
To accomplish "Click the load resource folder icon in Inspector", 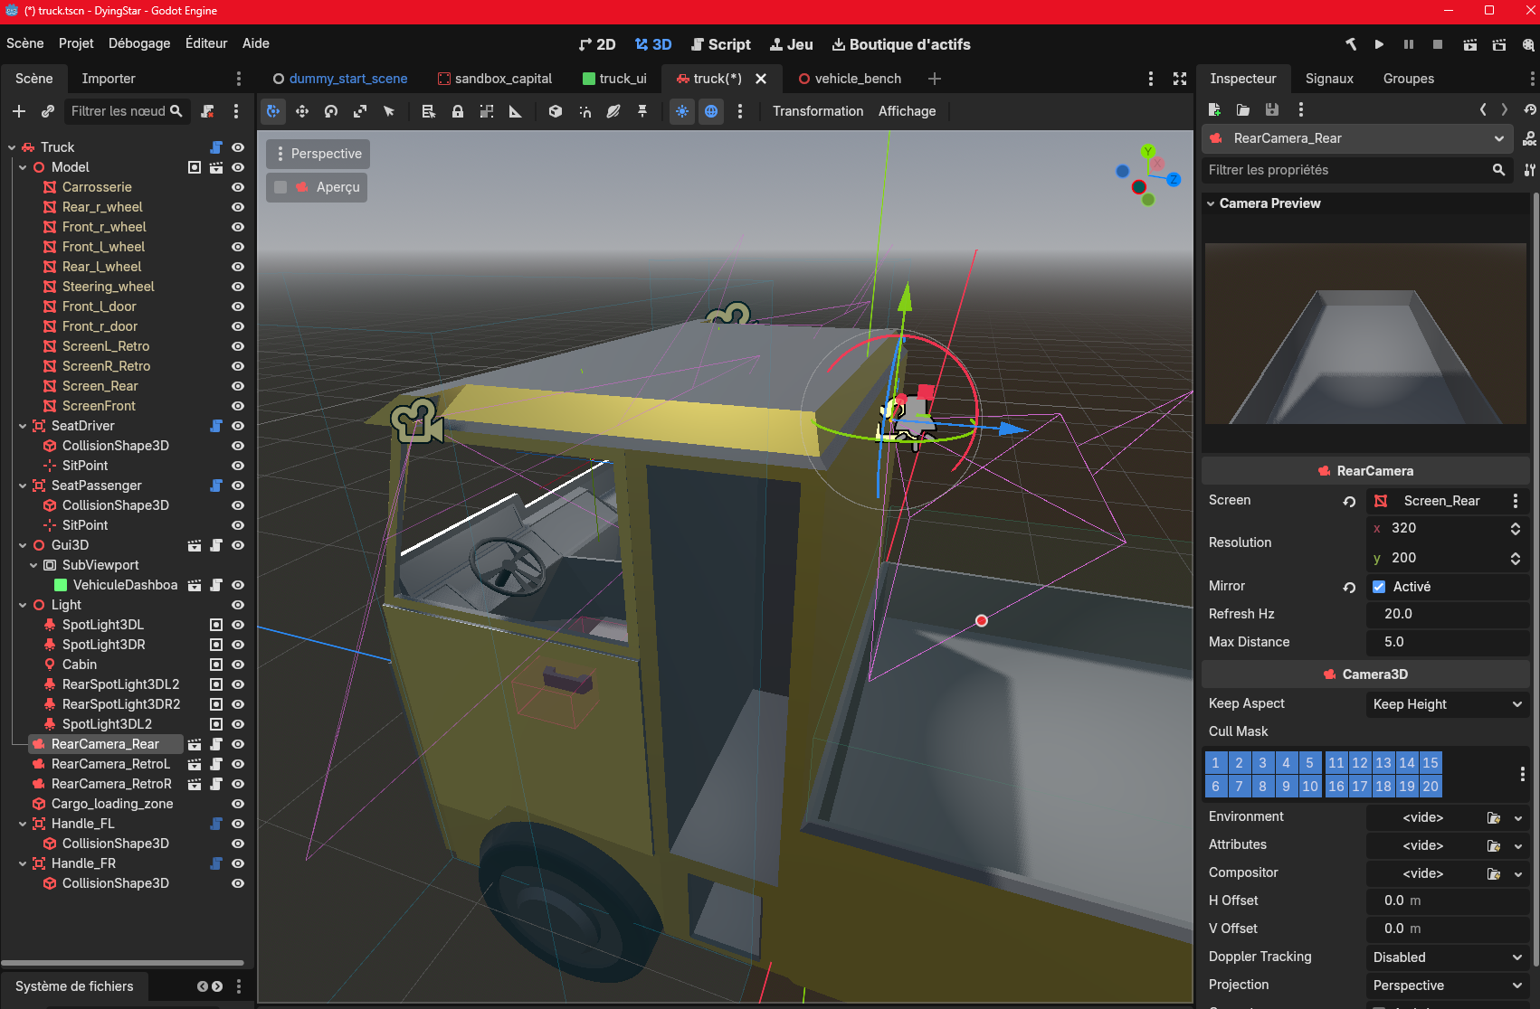I will click(x=1243, y=109).
